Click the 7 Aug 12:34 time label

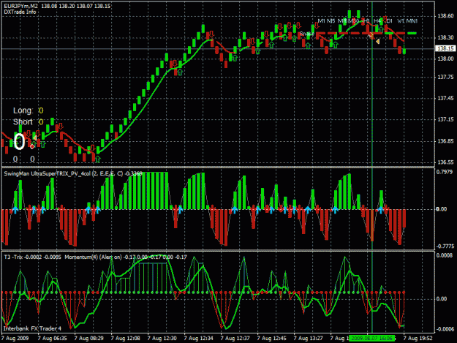point(198,339)
